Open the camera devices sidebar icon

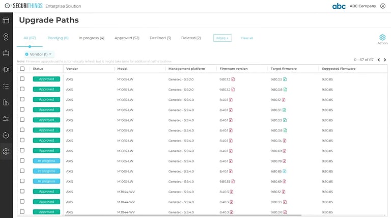[6, 70]
